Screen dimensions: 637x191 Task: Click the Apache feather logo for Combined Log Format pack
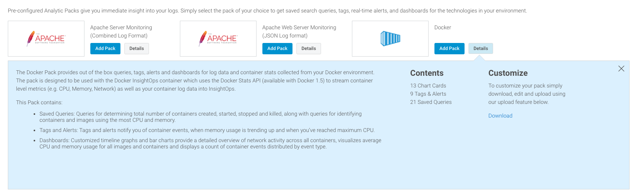(x=46, y=39)
